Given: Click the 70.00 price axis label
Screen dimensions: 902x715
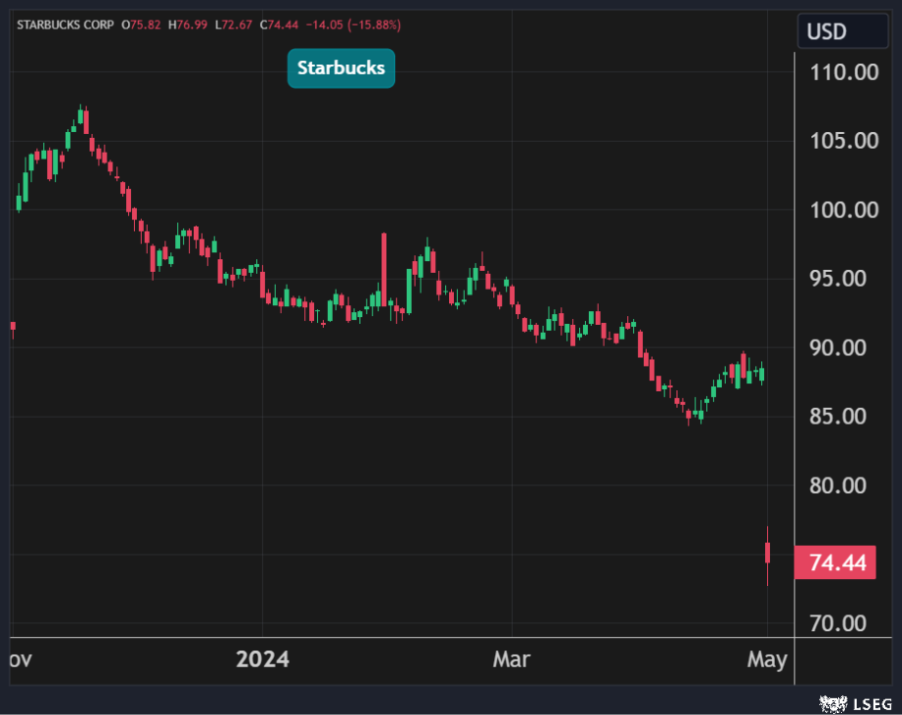Looking at the screenshot, I should pos(843,623).
